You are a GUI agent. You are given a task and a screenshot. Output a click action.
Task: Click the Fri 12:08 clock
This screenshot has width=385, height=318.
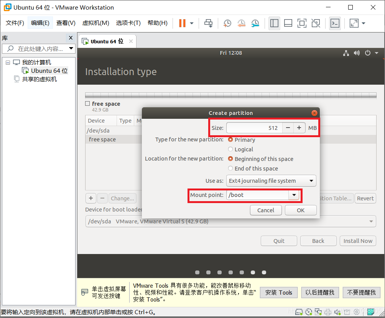coord(231,53)
